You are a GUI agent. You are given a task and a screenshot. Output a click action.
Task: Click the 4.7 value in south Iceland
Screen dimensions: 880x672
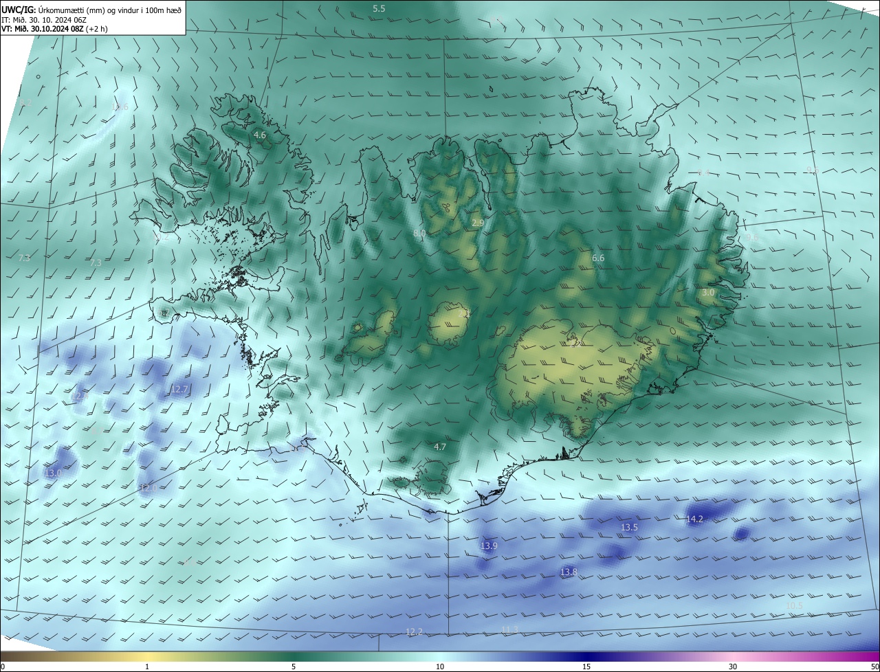point(440,447)
